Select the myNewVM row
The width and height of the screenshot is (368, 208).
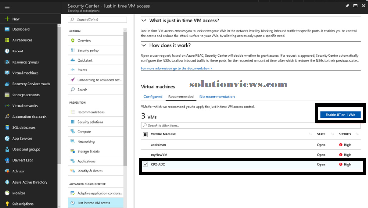(x=251, y=155)
